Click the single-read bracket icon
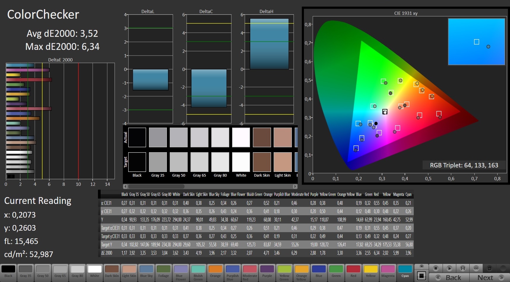The image size is (510, 282). tap(463, 268)
